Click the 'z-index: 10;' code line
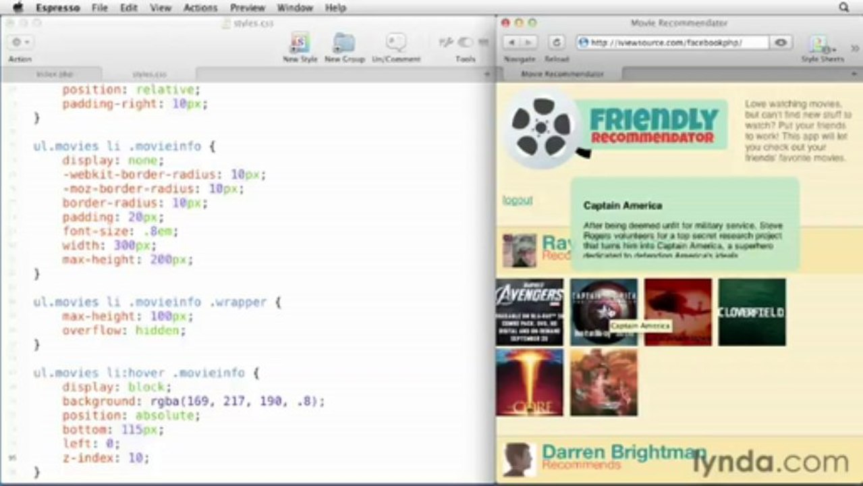The height and width of the screenshot is (486, 863). click(x=106, y=458)
